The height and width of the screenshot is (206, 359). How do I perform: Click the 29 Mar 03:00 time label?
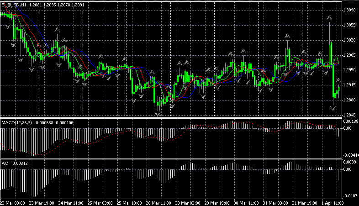[188, 203]
